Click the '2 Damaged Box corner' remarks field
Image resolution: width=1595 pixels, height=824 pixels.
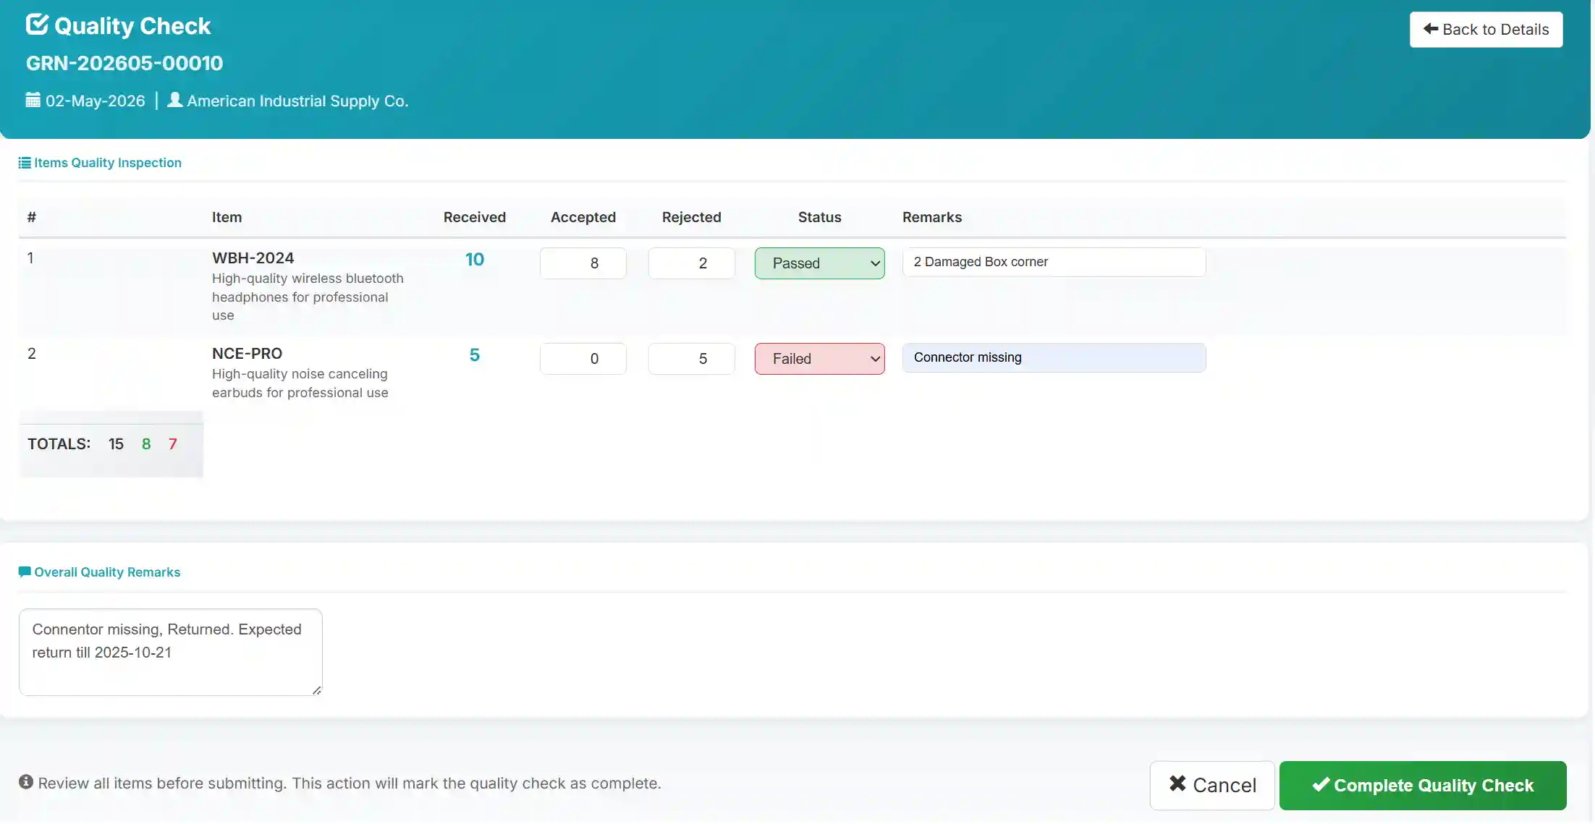pos(1054,262)
